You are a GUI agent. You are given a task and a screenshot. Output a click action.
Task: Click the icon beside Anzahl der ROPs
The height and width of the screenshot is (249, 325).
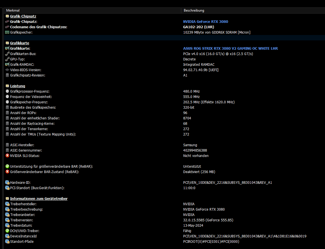pos(7,113)
